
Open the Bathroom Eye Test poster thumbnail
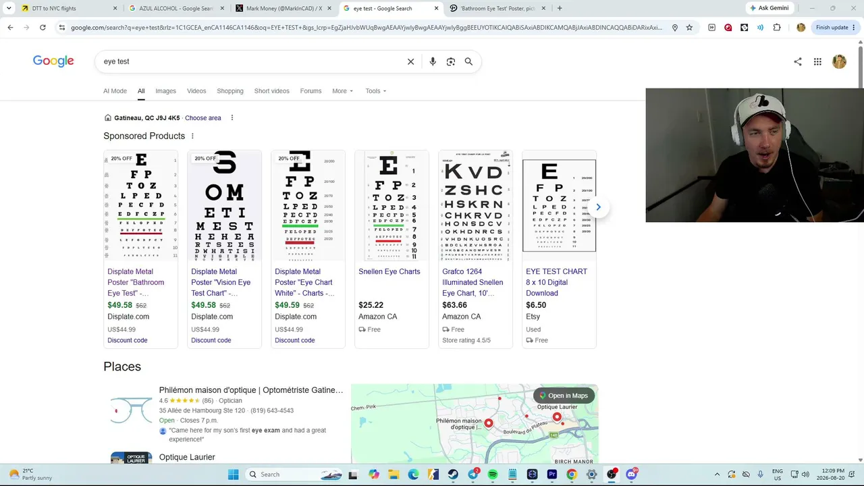[x=140, y=206]
